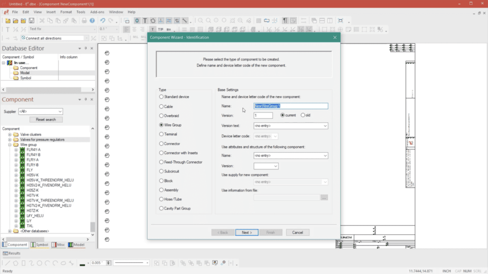Select the Text tool icon in the toolbar

click(x=145, y=20)
